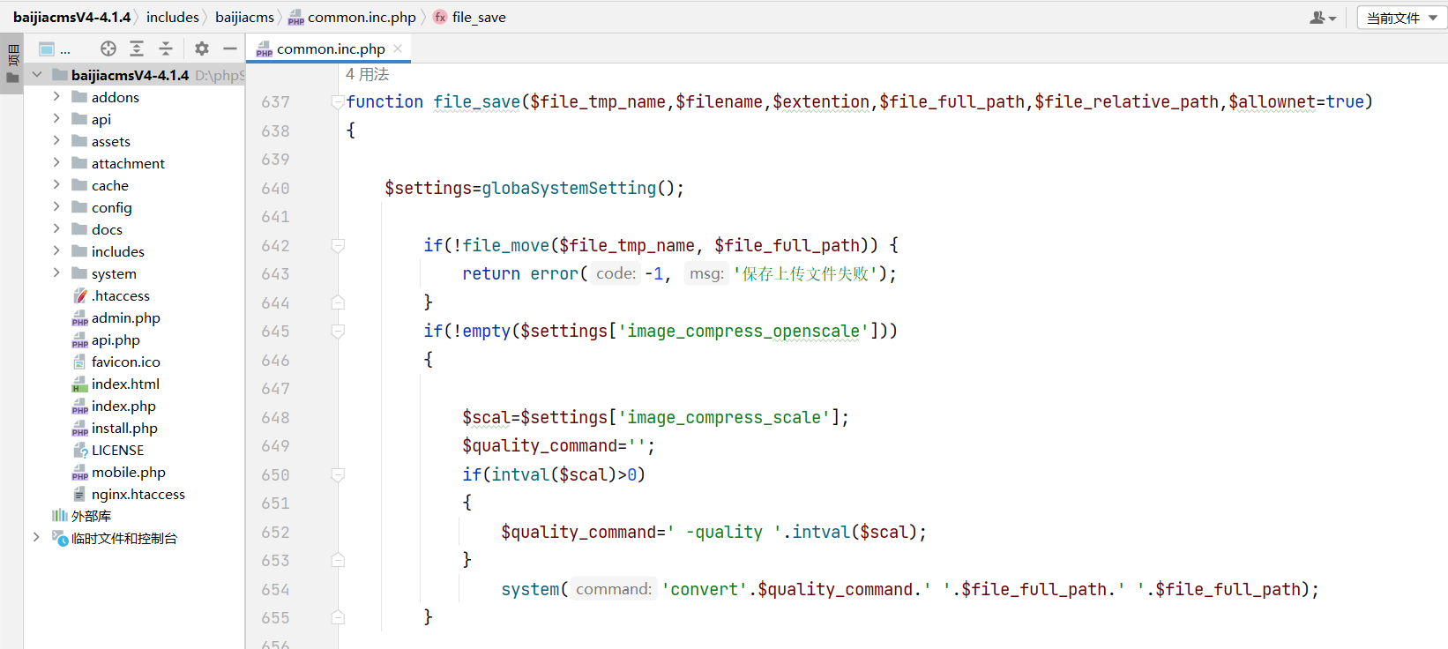Expand the system folder

56,272
